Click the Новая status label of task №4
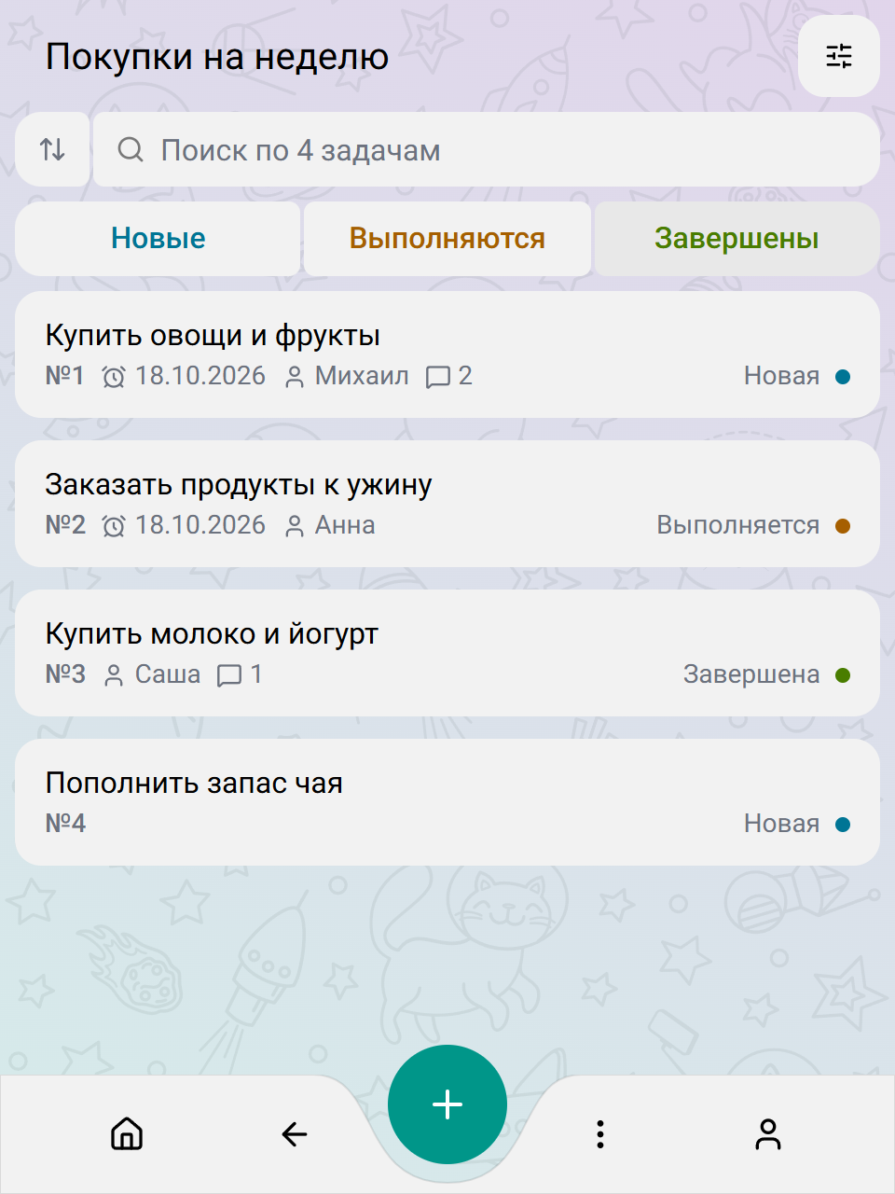Viewport: 895px width, 1194px height. 781,824
